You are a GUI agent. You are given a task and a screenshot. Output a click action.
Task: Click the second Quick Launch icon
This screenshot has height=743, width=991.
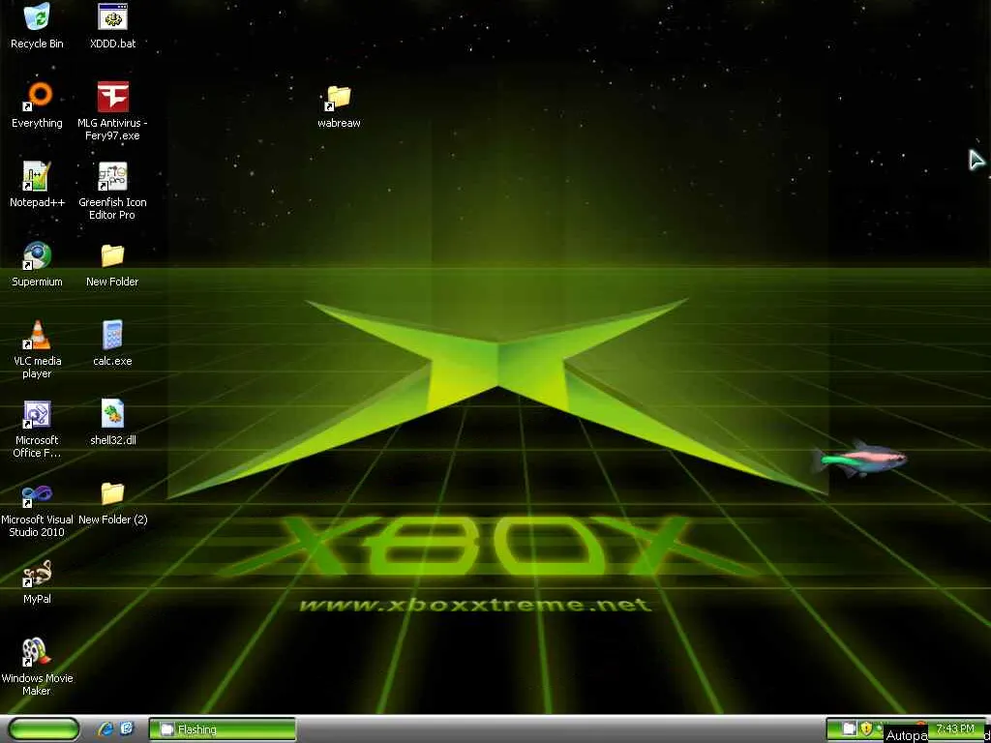tap(127, 729)
